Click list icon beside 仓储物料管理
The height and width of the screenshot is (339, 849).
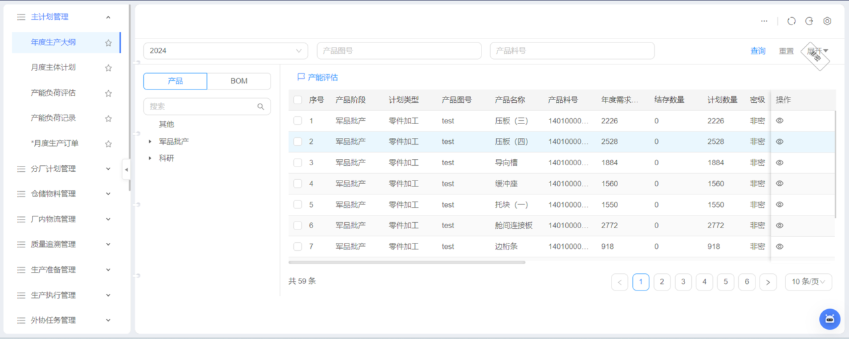pyautogui.click(x=21, y=194)
